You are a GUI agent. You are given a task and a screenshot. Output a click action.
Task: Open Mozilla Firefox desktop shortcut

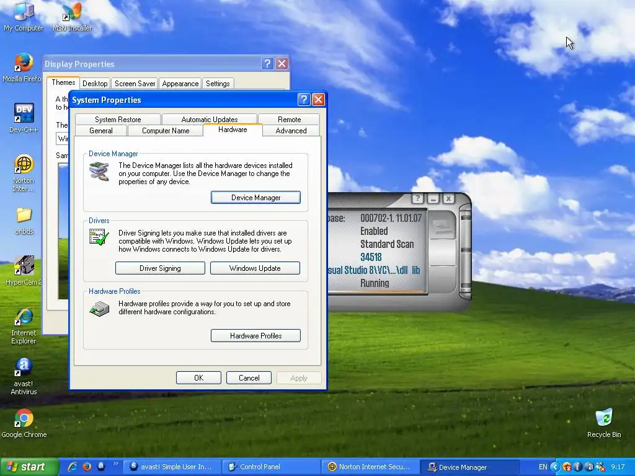(x=22, y=68)
